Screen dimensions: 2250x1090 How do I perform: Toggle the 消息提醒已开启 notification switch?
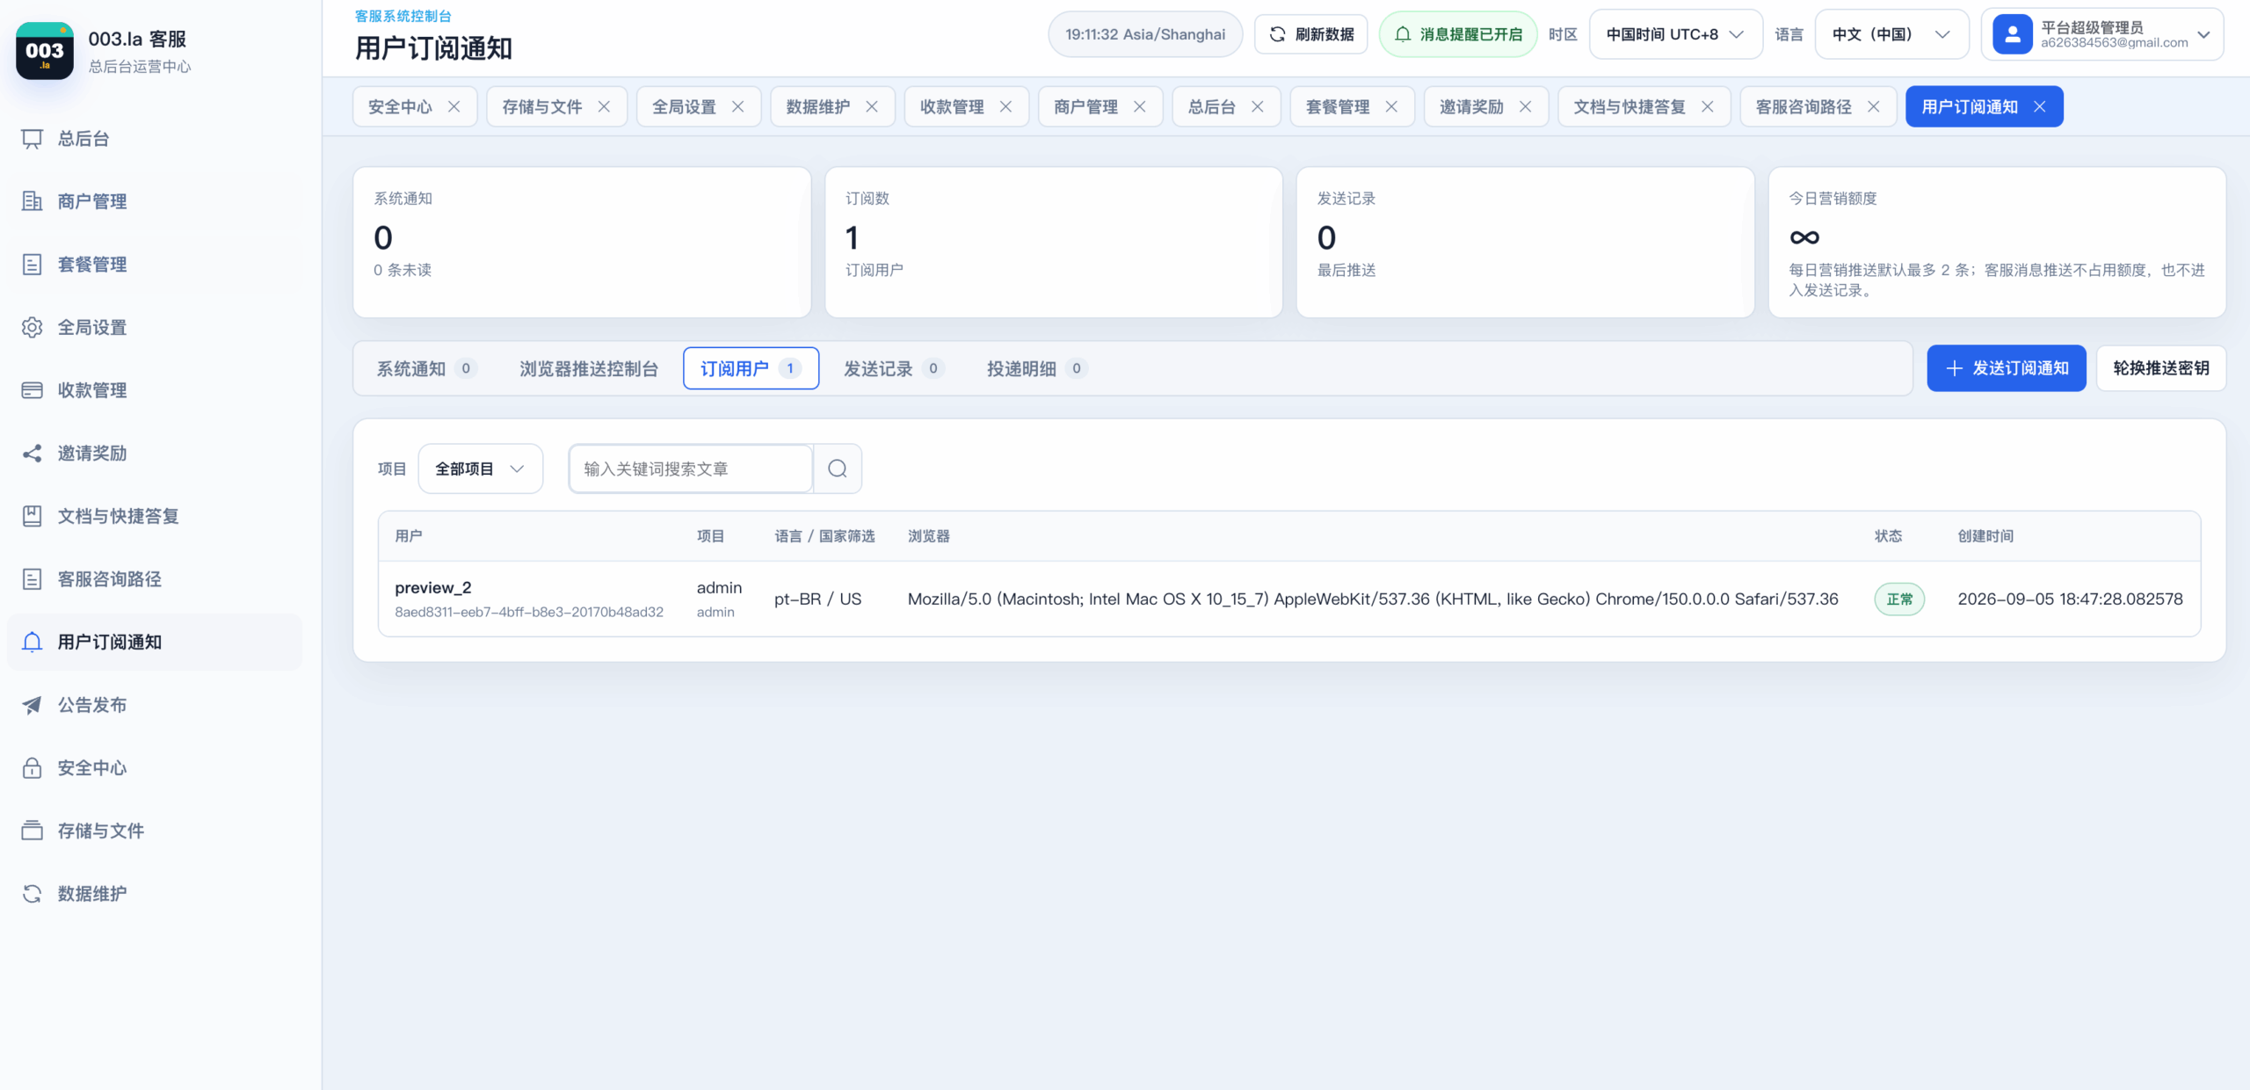coord(1458,34)
